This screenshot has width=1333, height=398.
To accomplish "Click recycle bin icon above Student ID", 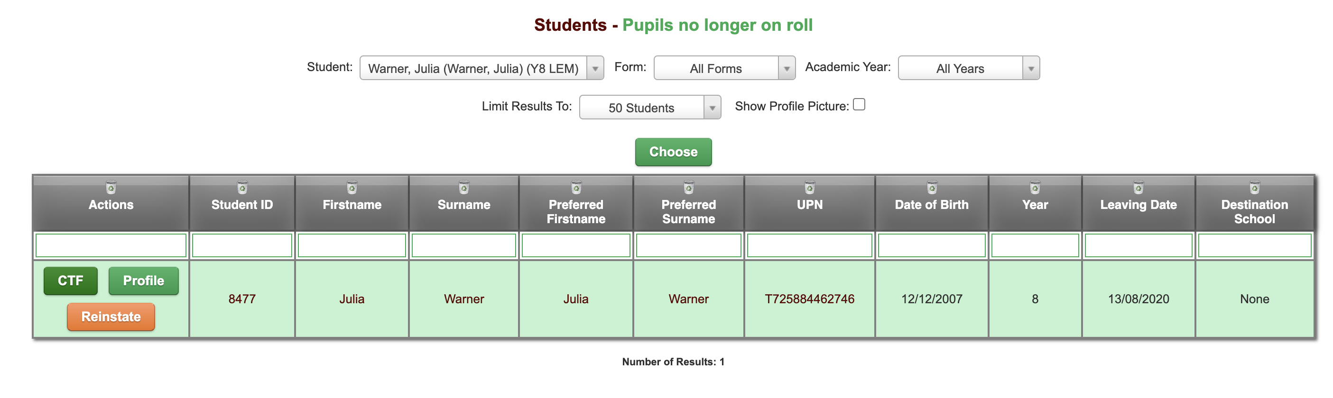I will (241, 187).
